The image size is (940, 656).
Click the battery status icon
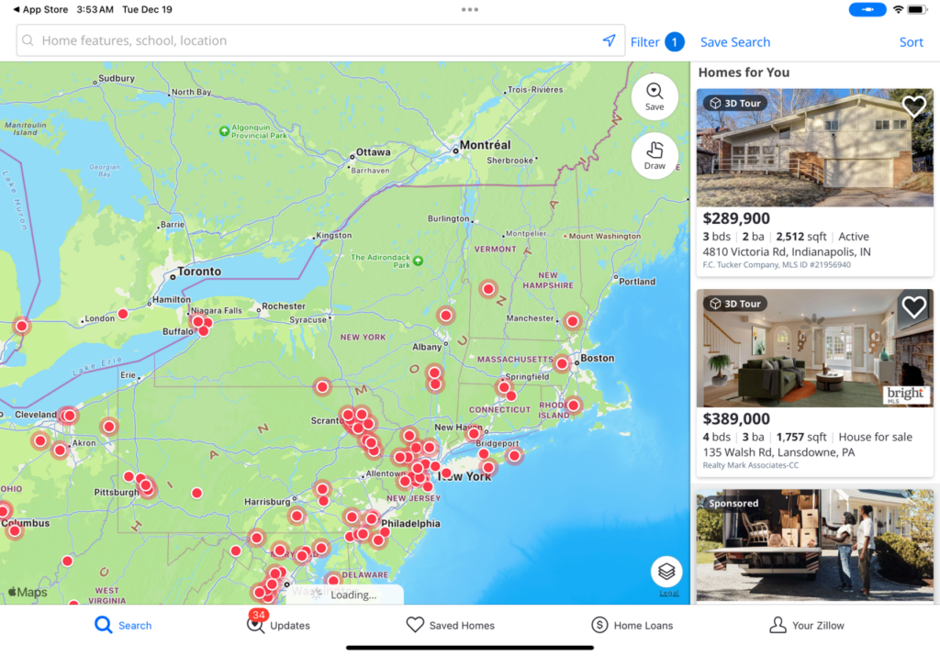[x=917, y=9]
